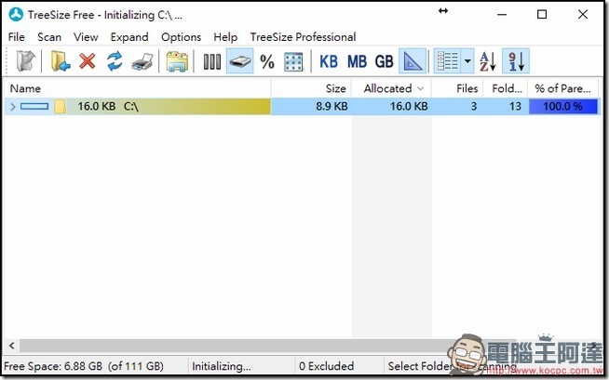609x380 pixels.
Task: Click the Free Space status bar entry
Action: 84,366
